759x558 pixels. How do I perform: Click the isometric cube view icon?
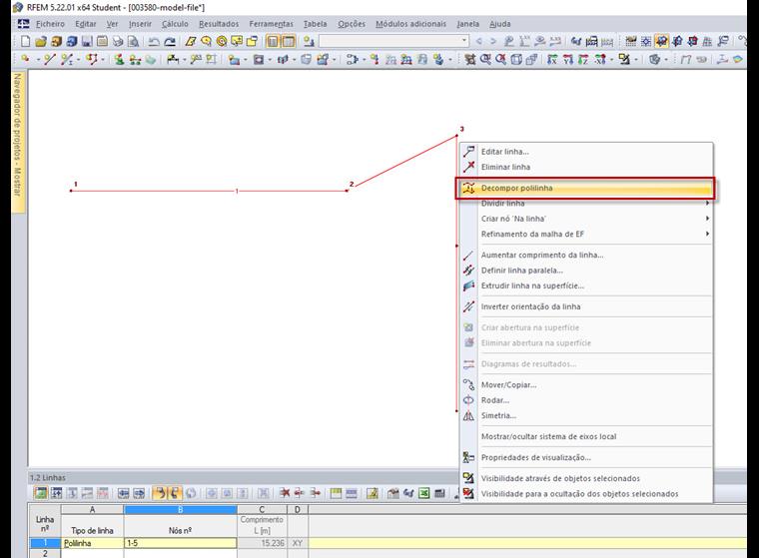[516, 60]
